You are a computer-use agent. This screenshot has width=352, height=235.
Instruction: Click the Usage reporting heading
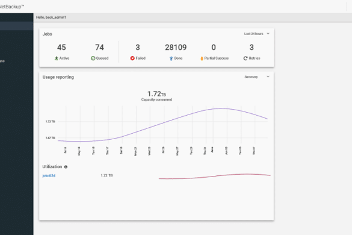click(58, 77)
